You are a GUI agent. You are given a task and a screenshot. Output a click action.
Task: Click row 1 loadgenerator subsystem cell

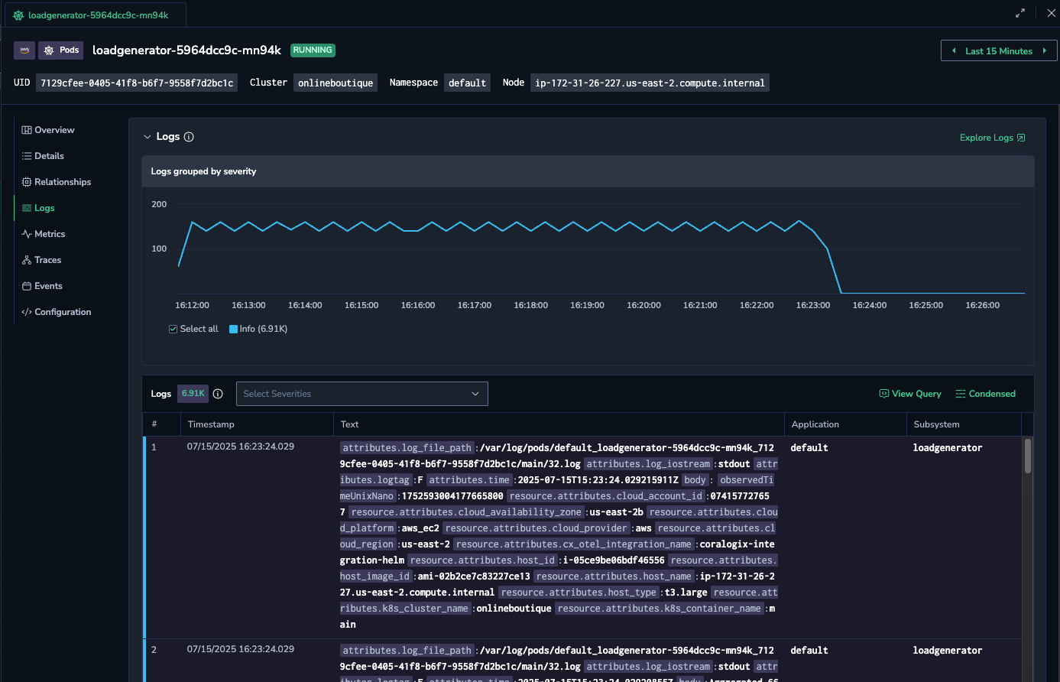point(947,448)
